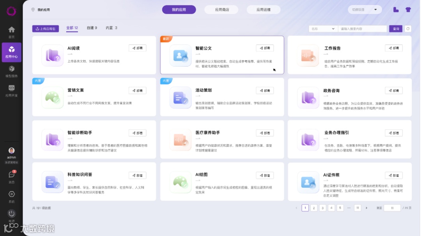The height and width of the screenshot is (236, 421).
Task: Click the 业务办理指引 app icon
Action: [x=308, y=140]
